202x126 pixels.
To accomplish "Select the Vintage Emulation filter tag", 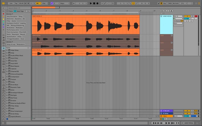I will [x=13, y=39].
